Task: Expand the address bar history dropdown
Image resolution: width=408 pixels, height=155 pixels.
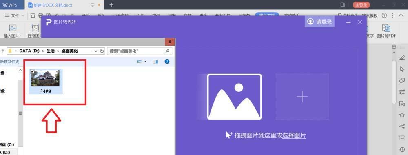Action: [96, 51]
